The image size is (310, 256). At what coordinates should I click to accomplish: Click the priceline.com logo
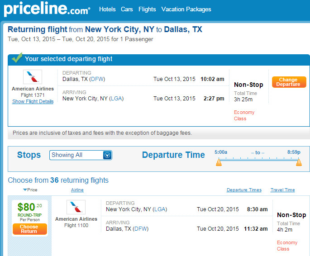pyautogui.click(x=47, y=9)
